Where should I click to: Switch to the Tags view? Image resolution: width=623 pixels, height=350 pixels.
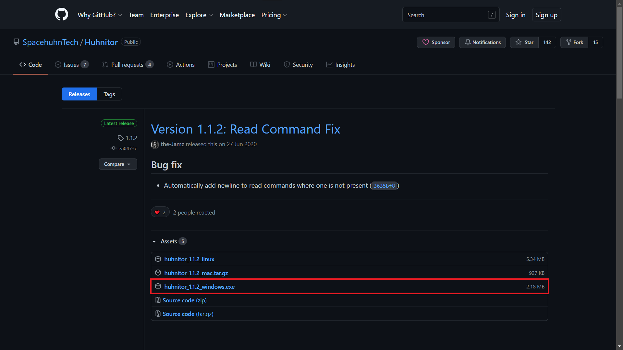pos(109,94)
